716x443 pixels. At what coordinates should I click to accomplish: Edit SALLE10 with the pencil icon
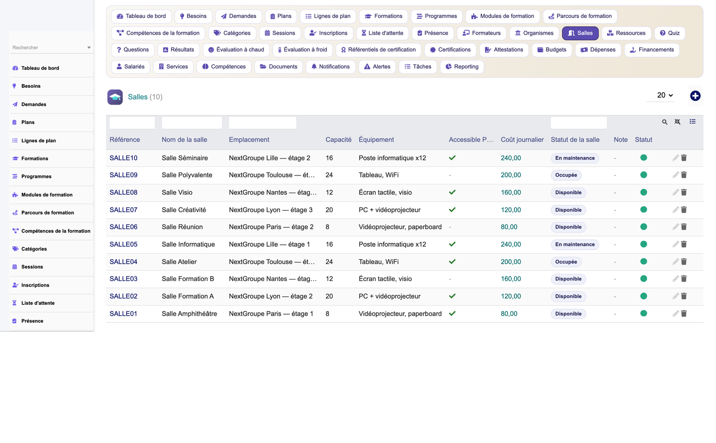[x=675, y=158]
